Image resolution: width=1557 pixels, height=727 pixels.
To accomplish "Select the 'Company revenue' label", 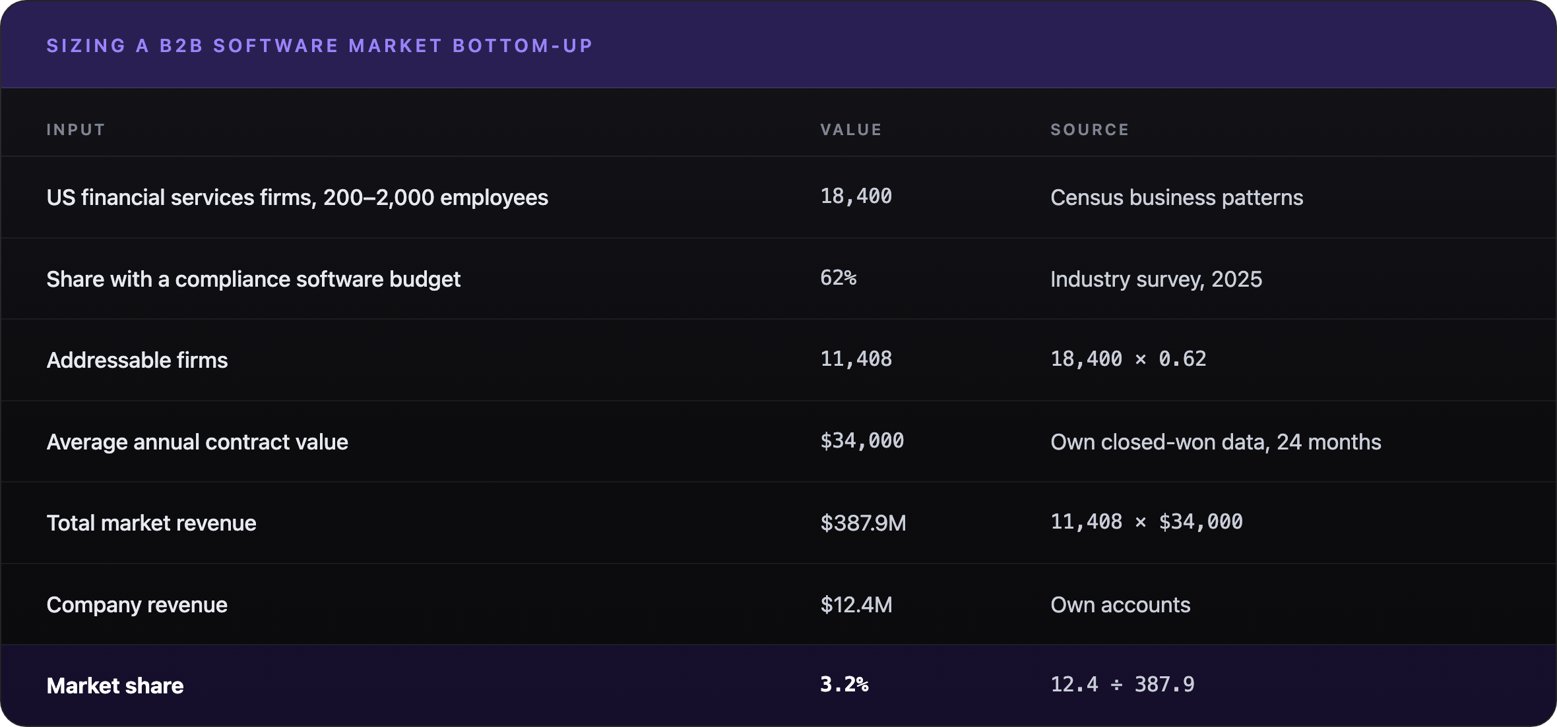I will point(137,605).
